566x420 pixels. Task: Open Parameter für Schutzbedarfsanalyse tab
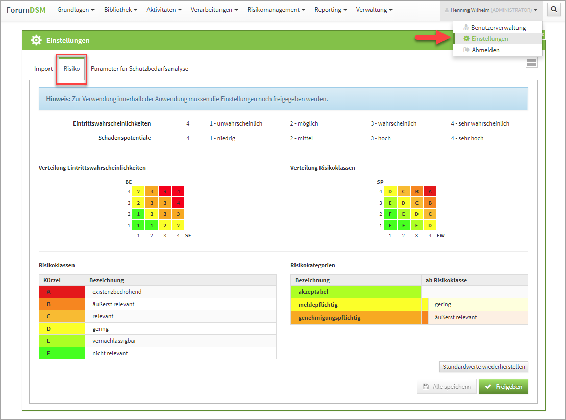pyautogui.click(x=139, y=69)
